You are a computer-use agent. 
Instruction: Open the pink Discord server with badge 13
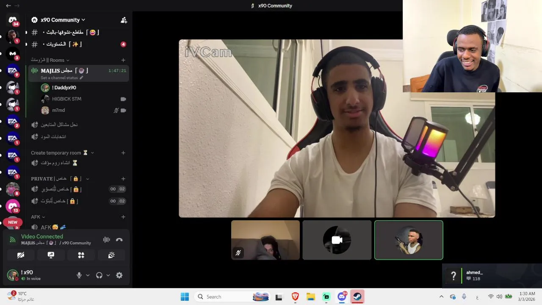tap(13, 206)
